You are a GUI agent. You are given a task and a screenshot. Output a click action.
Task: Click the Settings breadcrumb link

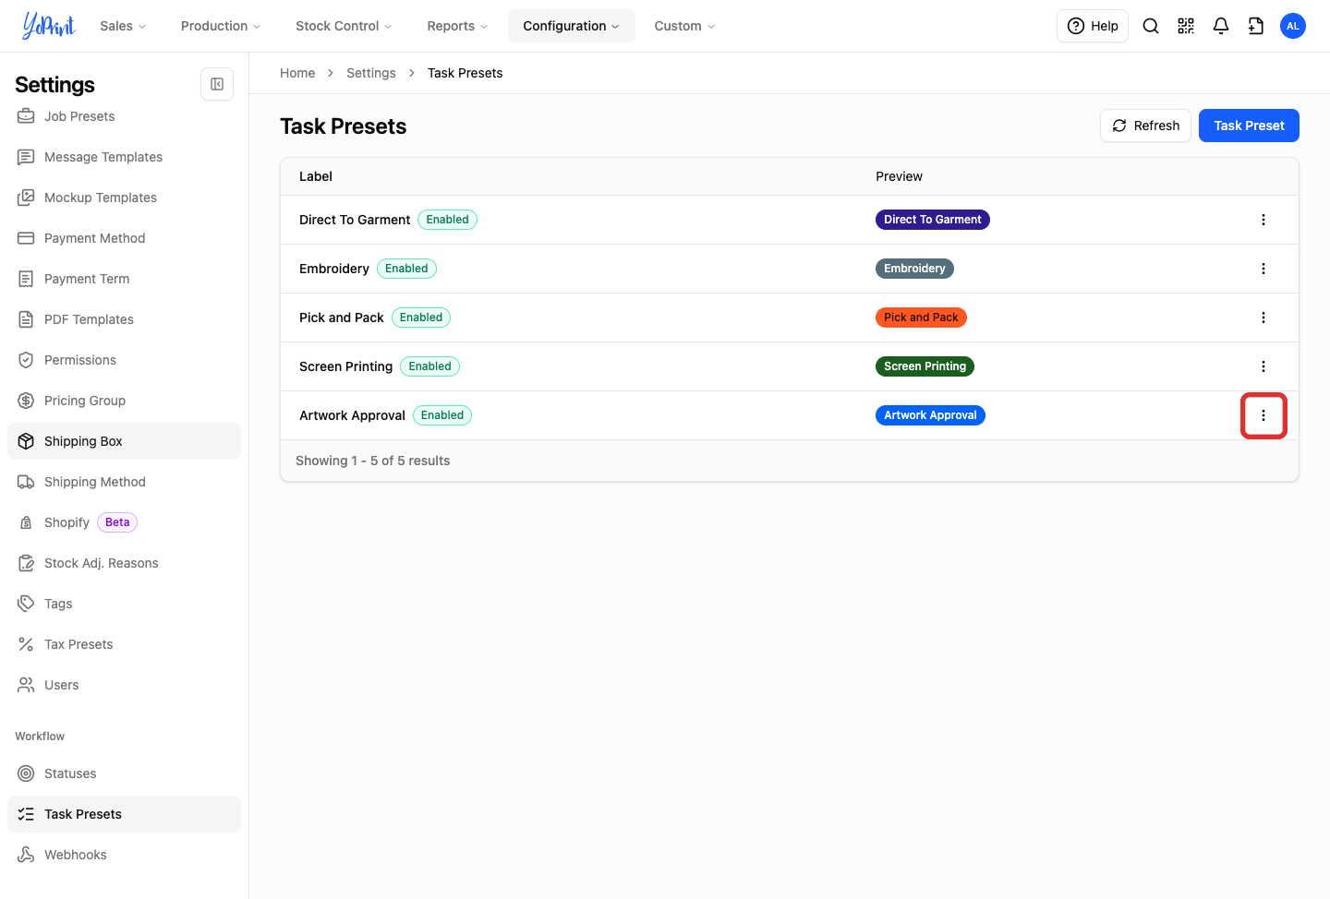pyautogui.click(x=371, y=73)
